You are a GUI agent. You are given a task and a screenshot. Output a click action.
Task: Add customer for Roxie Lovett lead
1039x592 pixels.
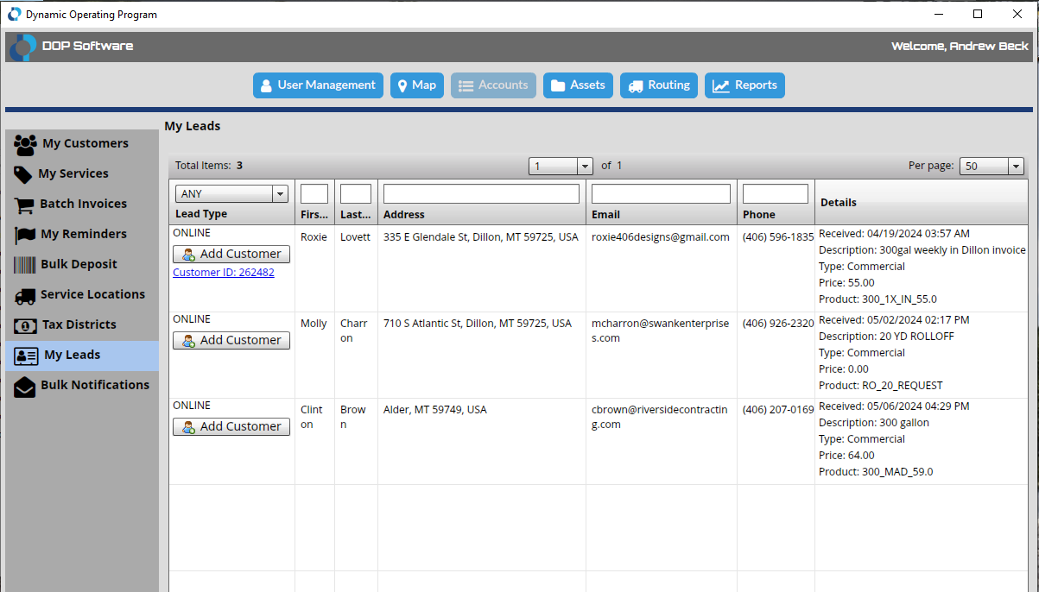tap(231, 255)
